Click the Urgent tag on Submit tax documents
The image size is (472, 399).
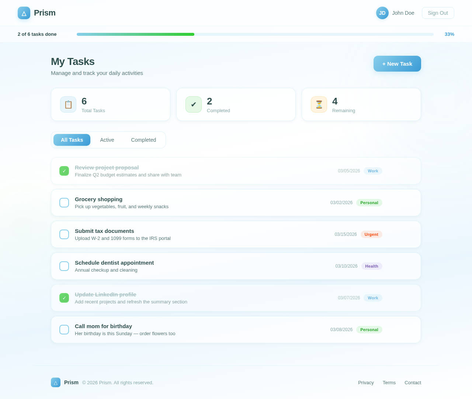tap(371, 234)
